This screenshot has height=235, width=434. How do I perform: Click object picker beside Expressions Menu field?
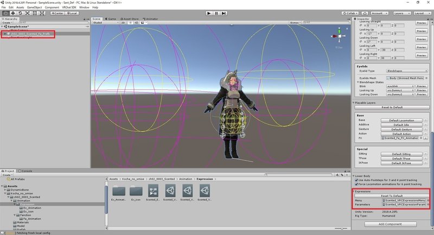[x=428, y=200]
